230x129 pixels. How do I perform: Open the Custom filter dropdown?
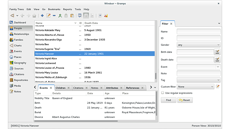195,87
